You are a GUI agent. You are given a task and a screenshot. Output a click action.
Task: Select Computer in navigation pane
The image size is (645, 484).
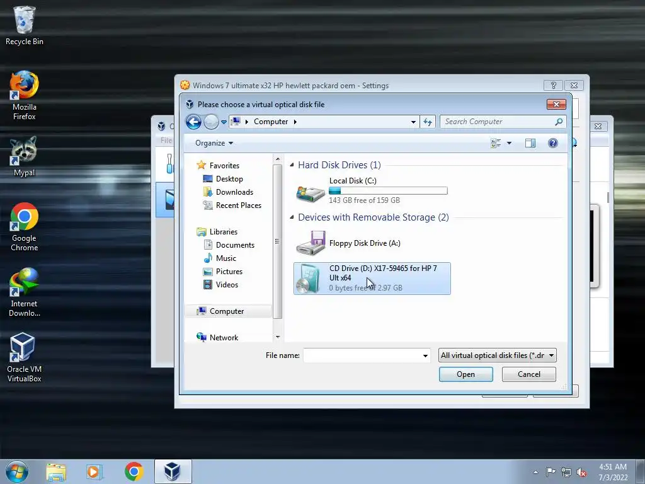[x=228, y=311]
